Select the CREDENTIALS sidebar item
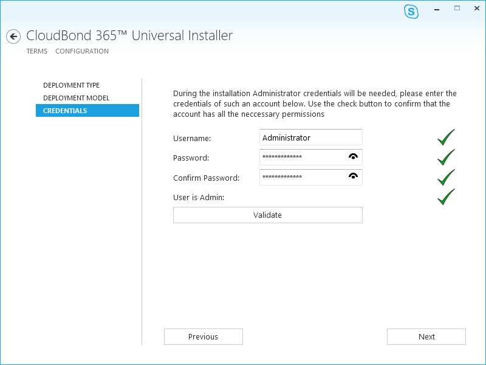The height and width of the screenshot is (365, 486). pos(87,111)
